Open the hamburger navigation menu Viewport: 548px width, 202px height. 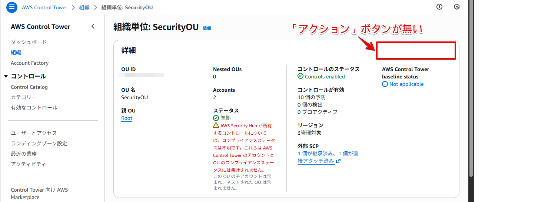point(12,7)
